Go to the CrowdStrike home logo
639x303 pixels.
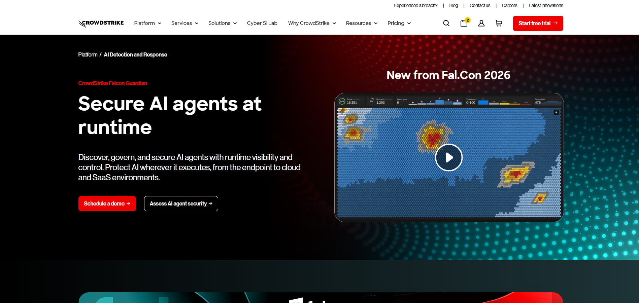[x=101, y=23]
